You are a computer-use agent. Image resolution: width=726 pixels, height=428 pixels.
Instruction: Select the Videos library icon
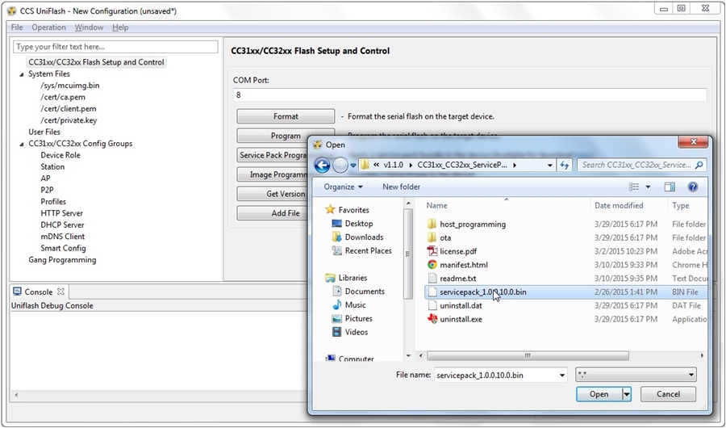(337, 332)
